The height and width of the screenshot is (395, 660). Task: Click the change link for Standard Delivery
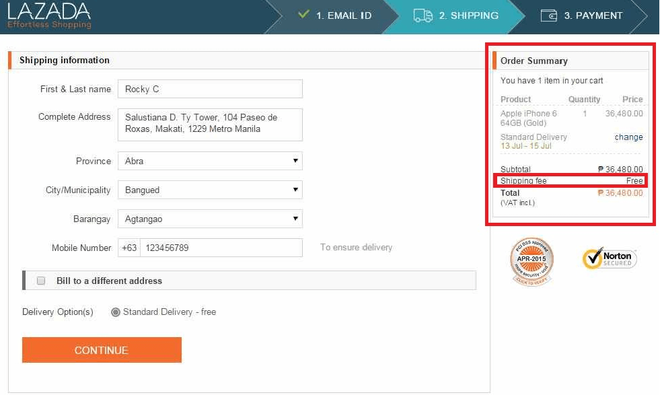tap(628, 137)
